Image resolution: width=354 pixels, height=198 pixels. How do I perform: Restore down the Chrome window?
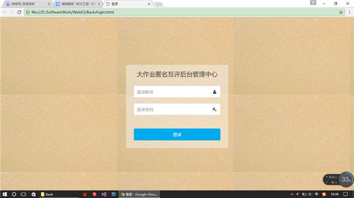click(336, 4)
